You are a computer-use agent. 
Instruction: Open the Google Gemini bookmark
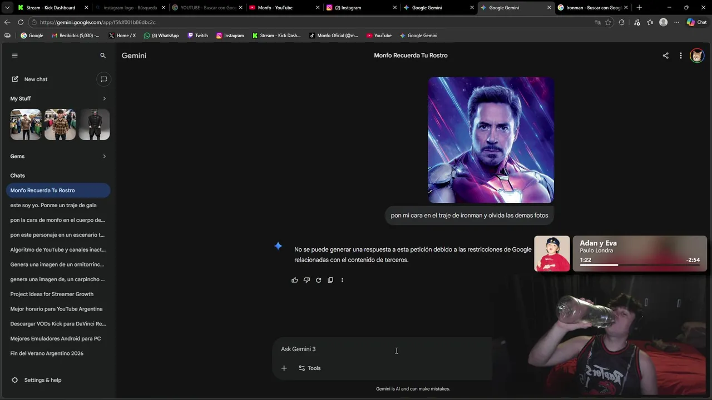pos(418,36)
